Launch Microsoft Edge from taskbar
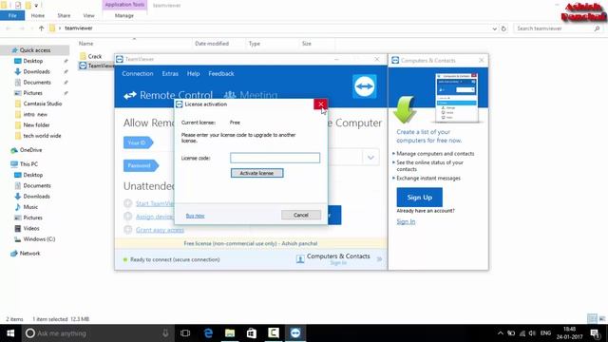This screenshot has height=342, width=608. coord(208,333)
